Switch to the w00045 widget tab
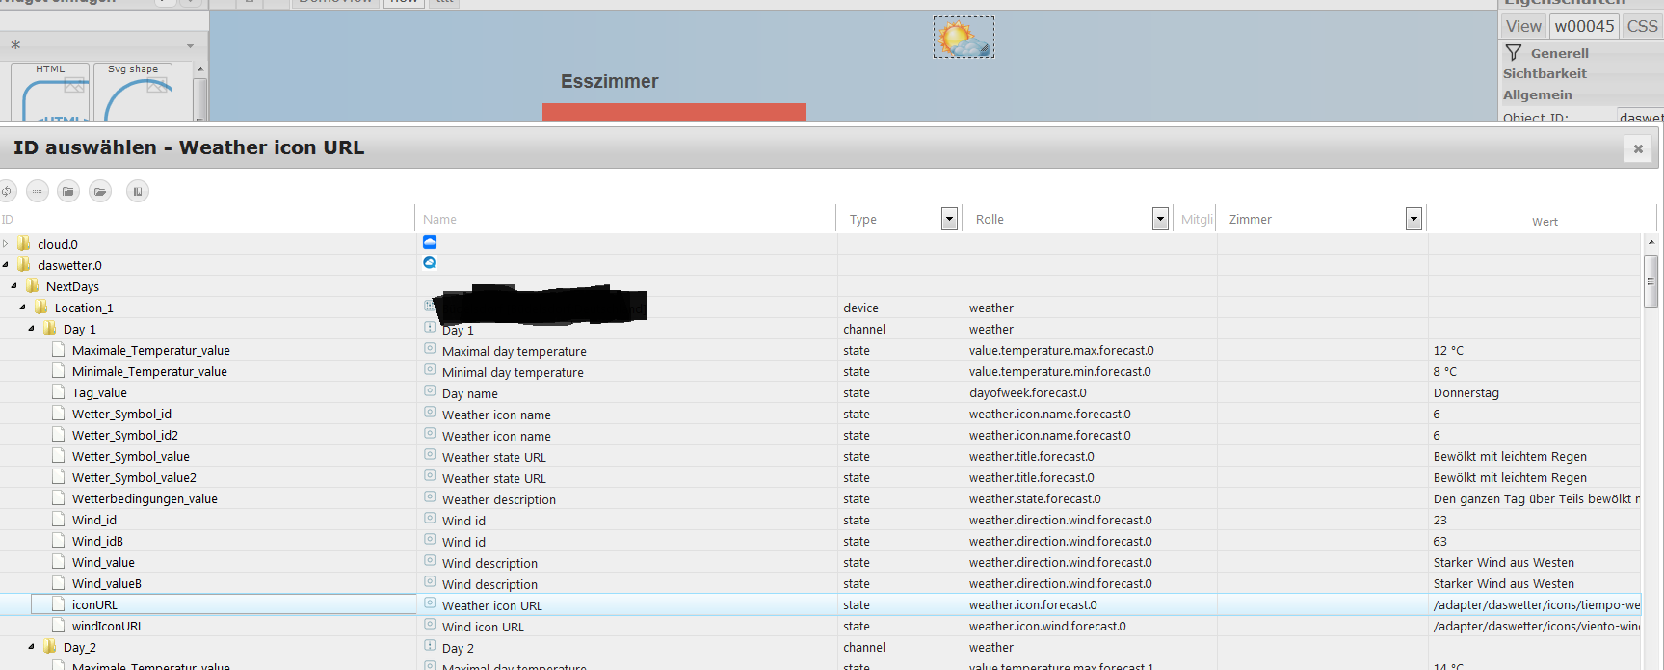1664x670 pixels. [x=1584, y=26]
